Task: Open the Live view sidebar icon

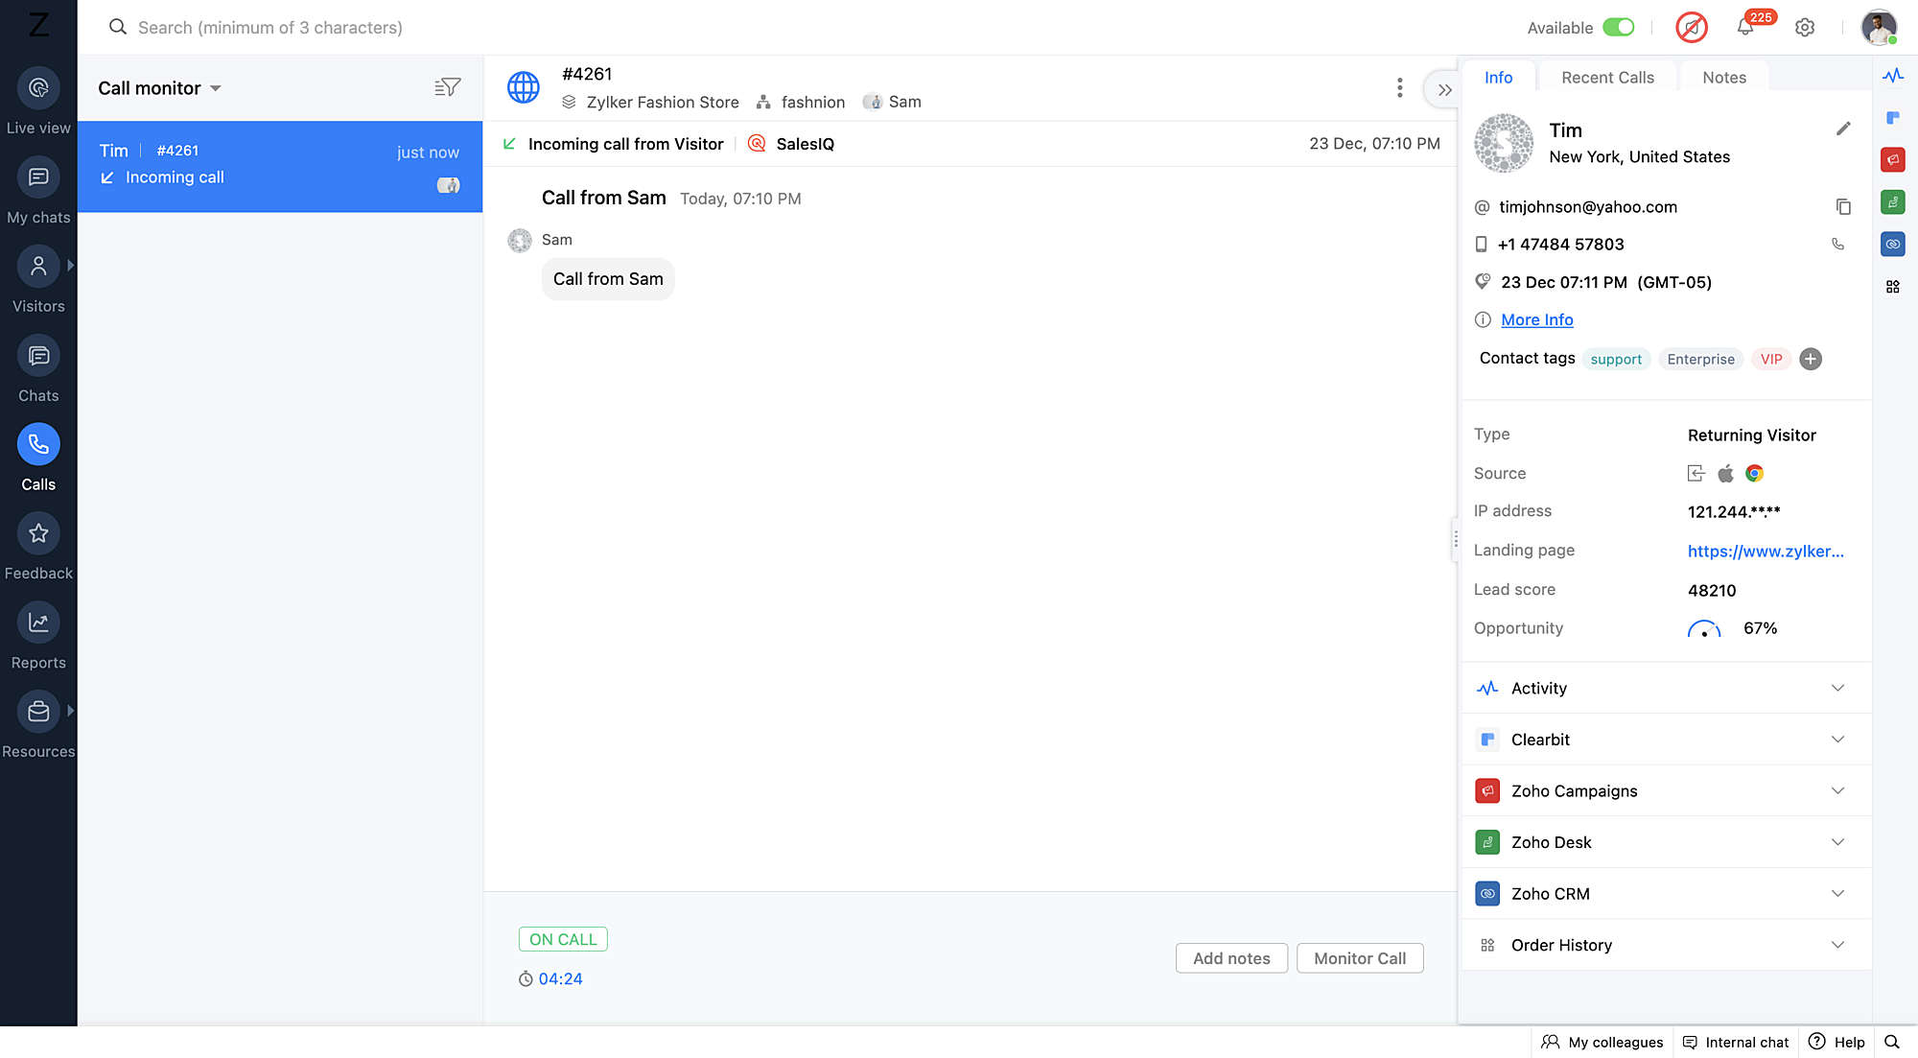Action: (x=38, y=88)
